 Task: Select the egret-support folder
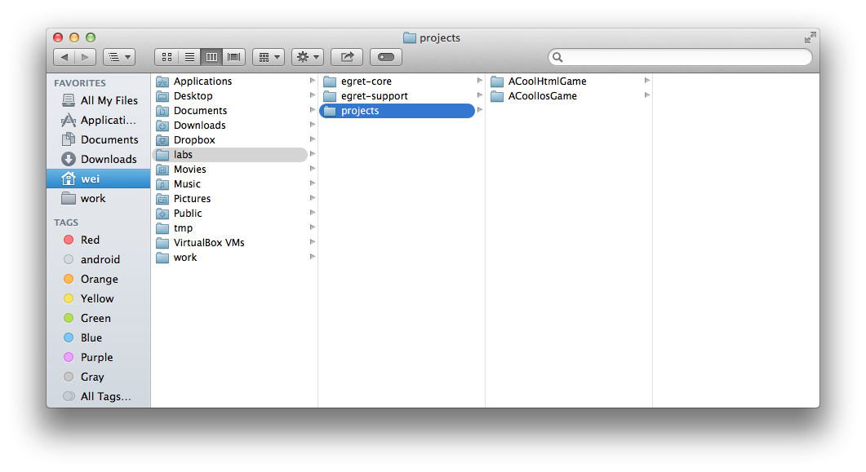pyautogui.click(x=397, y=96)
